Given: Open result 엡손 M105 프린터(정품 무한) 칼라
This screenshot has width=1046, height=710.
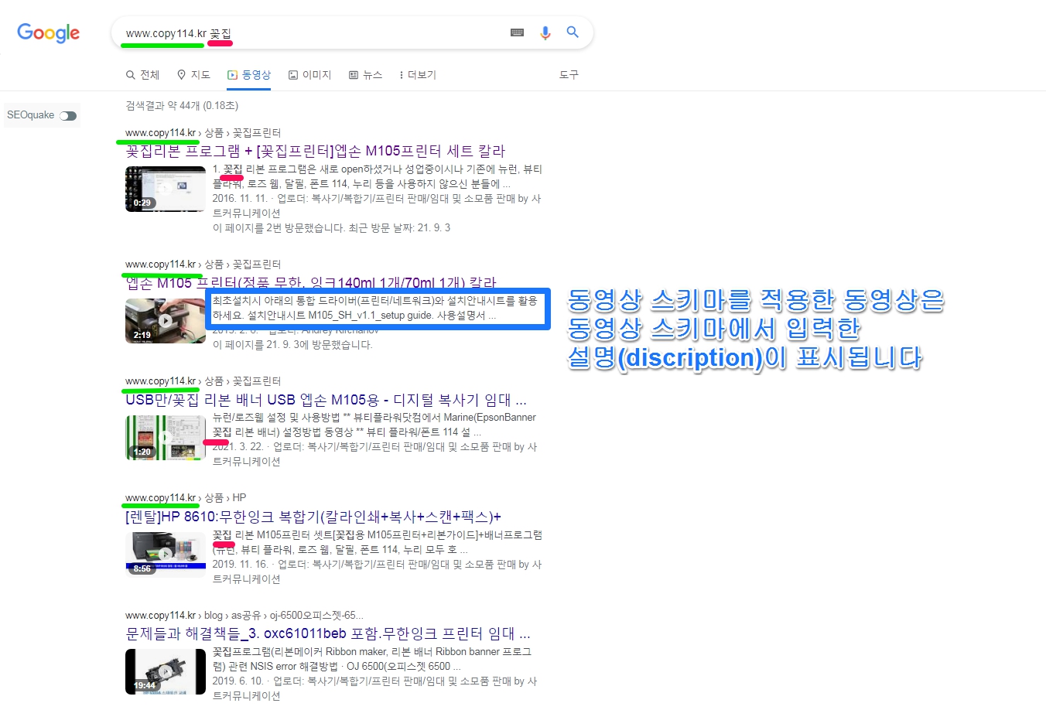Looking at the screenshot, I should [x=311, y=282].
